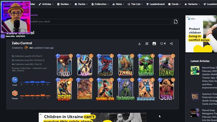Open the Meta menu
Screen dimensions: 217x122
(x=118, y=4)
